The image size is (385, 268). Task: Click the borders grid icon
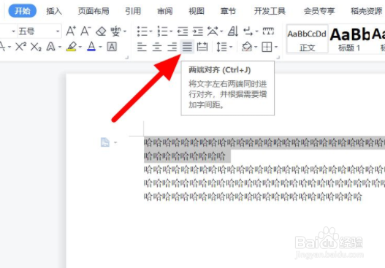[x=267, y=47]
